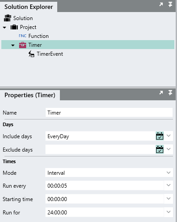Click the Solution briefcase icon
The image size is (177, 222).
pos(8,18)
